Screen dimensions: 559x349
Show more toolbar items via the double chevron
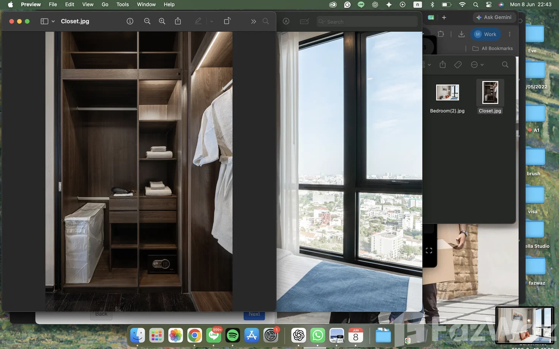253,22
